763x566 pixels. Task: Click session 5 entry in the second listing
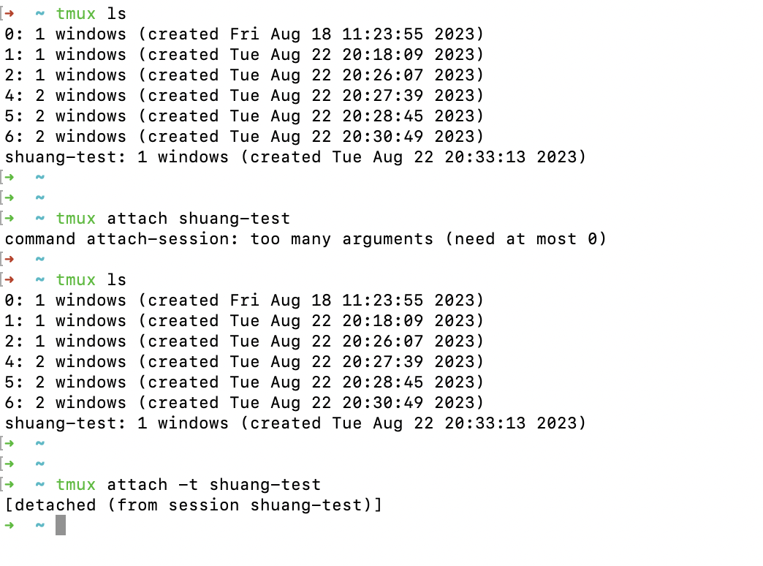tap(244, 382)
